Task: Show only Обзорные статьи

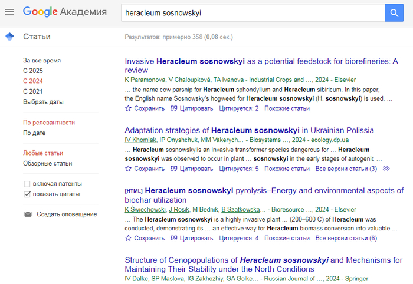Action: point(47,163)
